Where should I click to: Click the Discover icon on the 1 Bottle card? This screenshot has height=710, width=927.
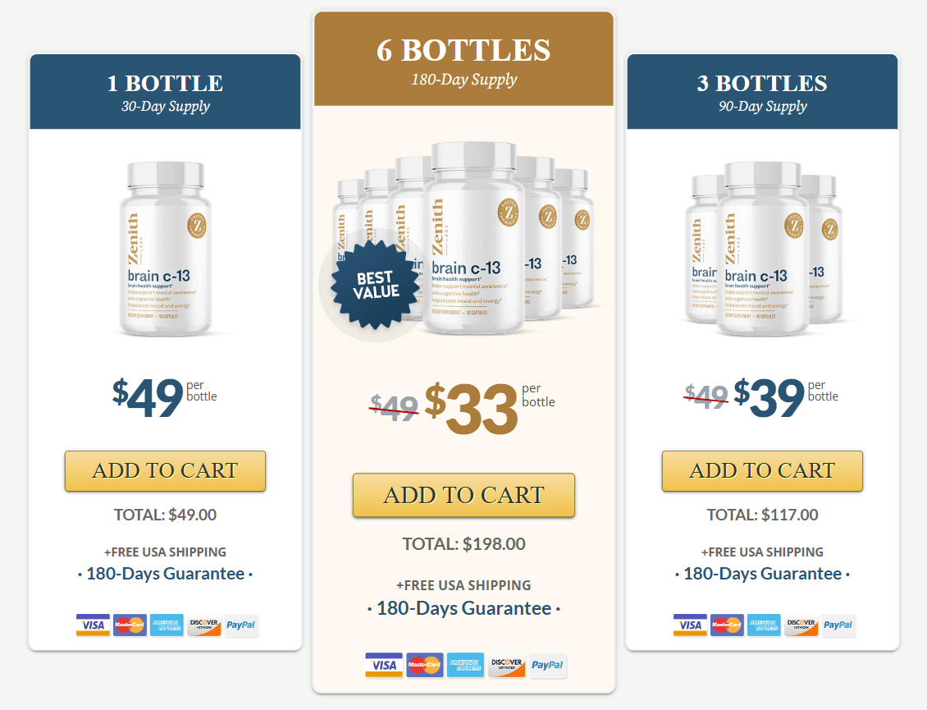[204, 625]
